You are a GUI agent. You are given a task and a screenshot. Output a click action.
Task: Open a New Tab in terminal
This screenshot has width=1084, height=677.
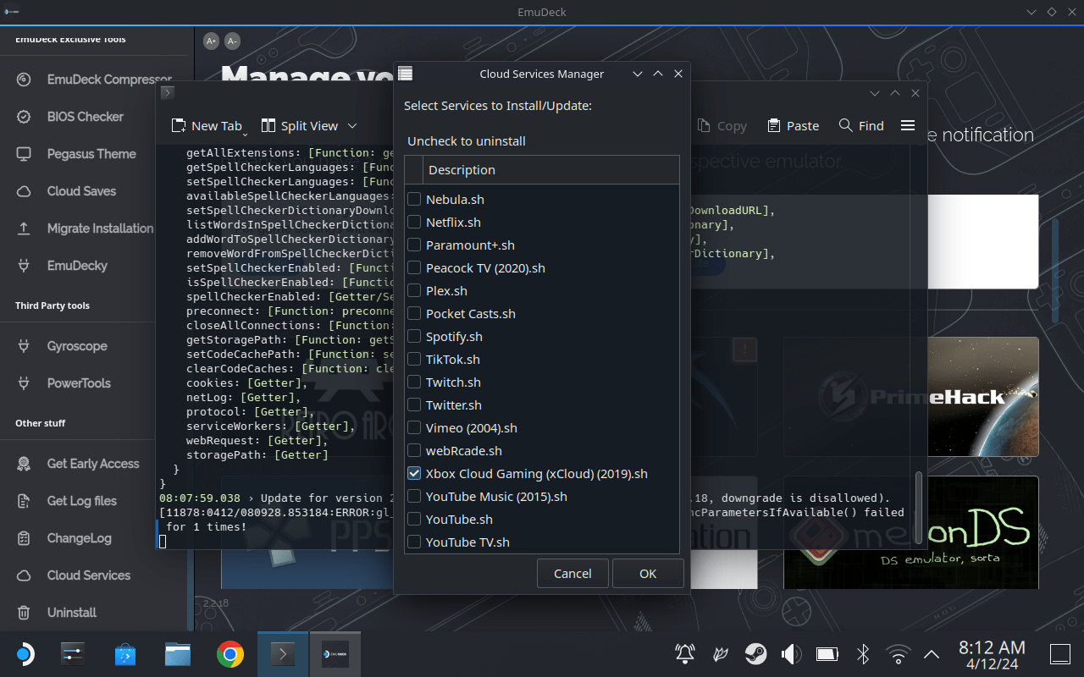tap(207, 125)
